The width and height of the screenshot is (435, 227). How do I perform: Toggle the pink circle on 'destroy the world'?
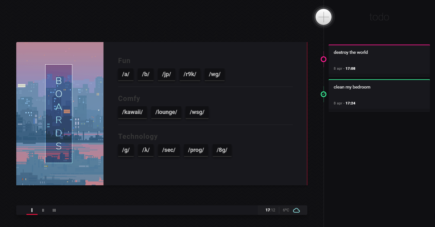click(x=324, y=59)
